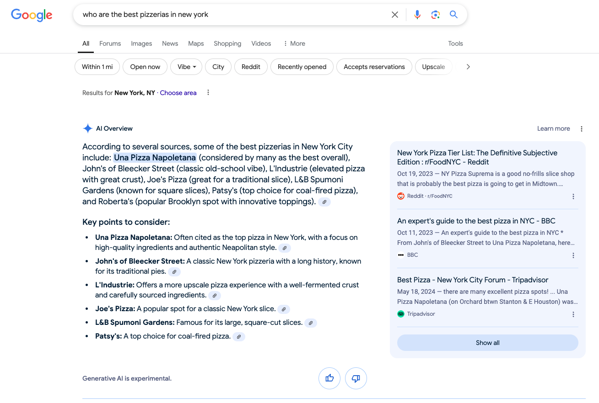This screenshot has width=599, height=403.
Task: Click the Tripadvisor favicon in source card
Action: (x=401, y=314)
